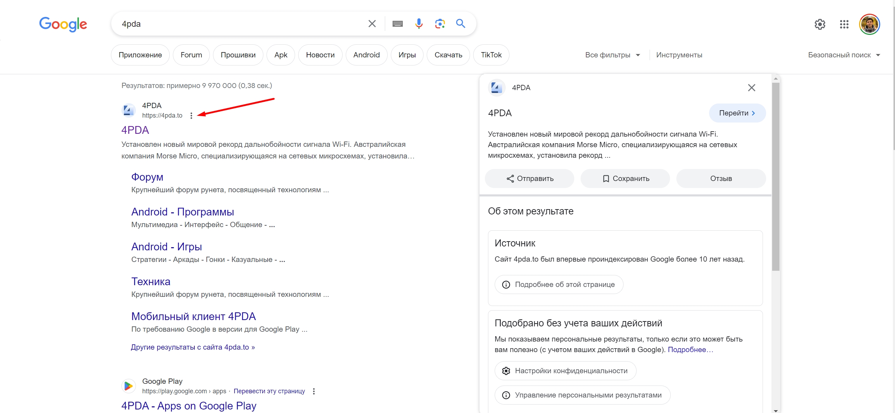The height and width of the screenshot is (413, 895).
Task: Select the Скачать filter chip
Action: click(x=448, y=55)
